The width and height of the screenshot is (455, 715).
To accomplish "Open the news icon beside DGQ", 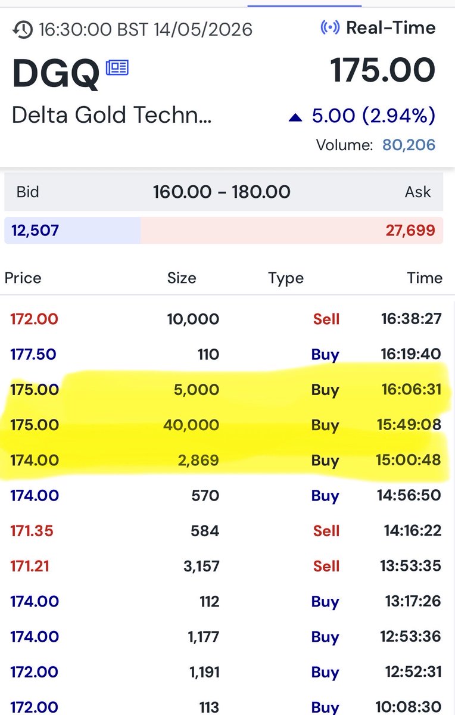I will (117, 69).
